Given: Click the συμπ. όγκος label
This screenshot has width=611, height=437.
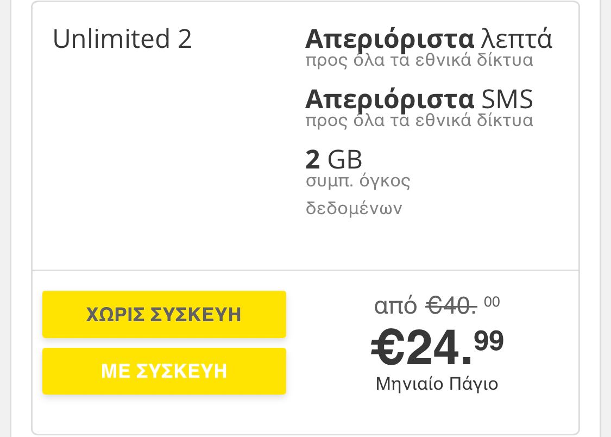Looking at the screenshot, I should point(358,180).
